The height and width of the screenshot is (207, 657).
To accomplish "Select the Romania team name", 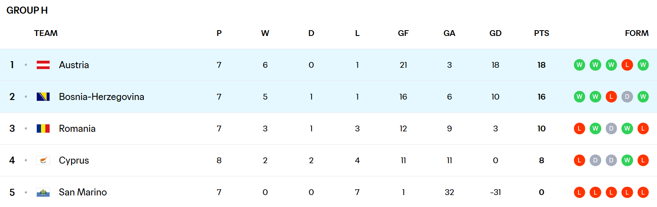I will coord(77,128).
